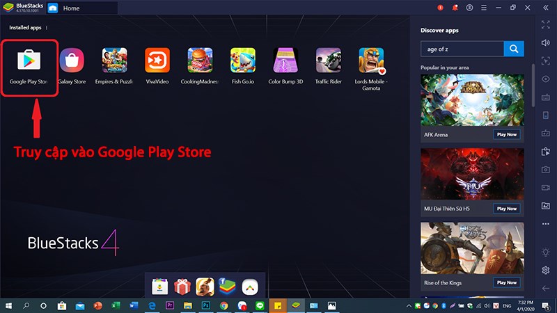
Task: Focus the Discover apps search field
Action: click(462, 49)
